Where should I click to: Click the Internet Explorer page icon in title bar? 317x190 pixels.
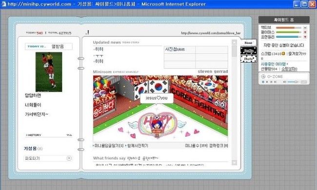click(x=3, y=4)
